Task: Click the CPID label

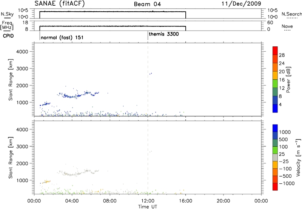Action: (8, 36)
